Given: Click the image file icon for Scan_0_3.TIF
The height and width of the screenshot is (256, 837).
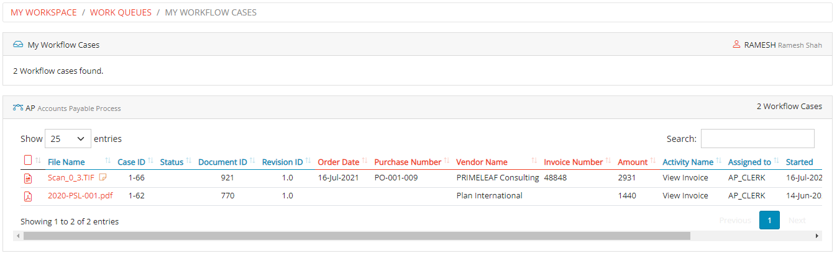Looking at the screenshot, I should (x=27, y=179).
